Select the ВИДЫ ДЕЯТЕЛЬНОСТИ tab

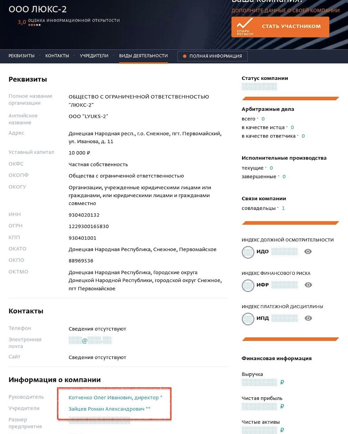coord(143,56)
